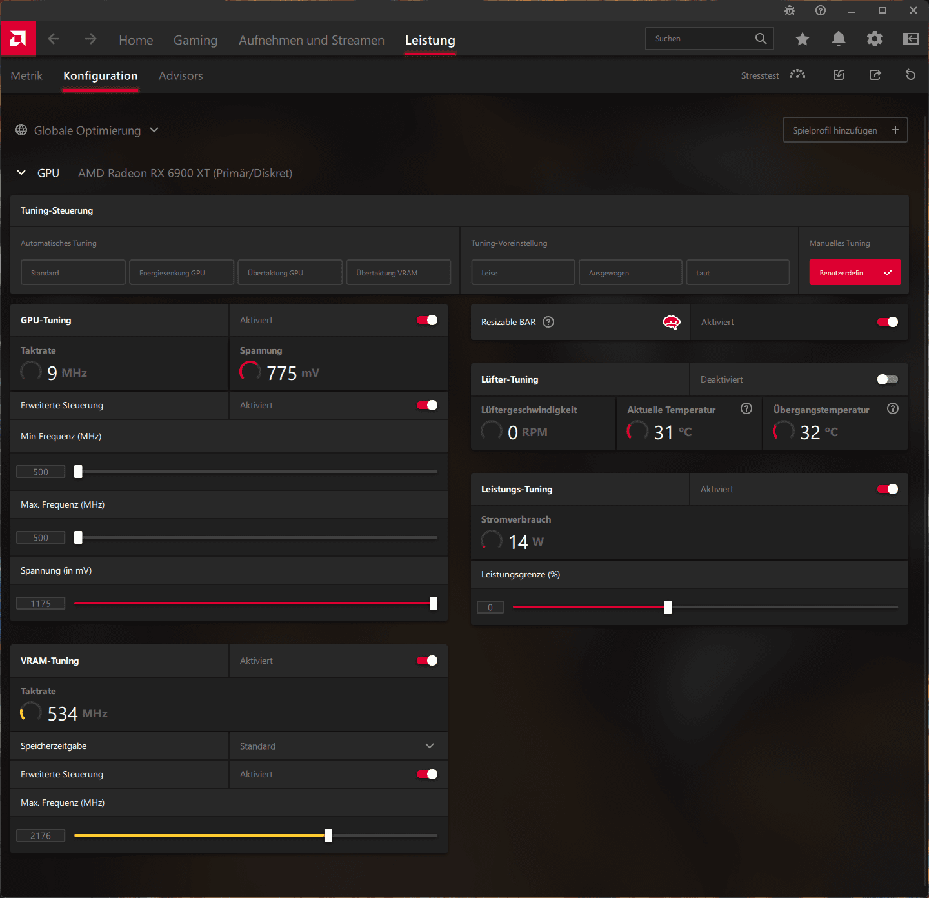
Task: Click the Stresstest label
Action: 760,75
